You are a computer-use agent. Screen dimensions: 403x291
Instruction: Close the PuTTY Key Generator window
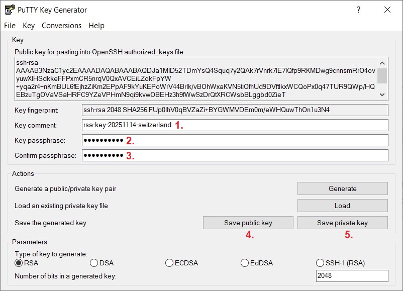pos(387,10)
